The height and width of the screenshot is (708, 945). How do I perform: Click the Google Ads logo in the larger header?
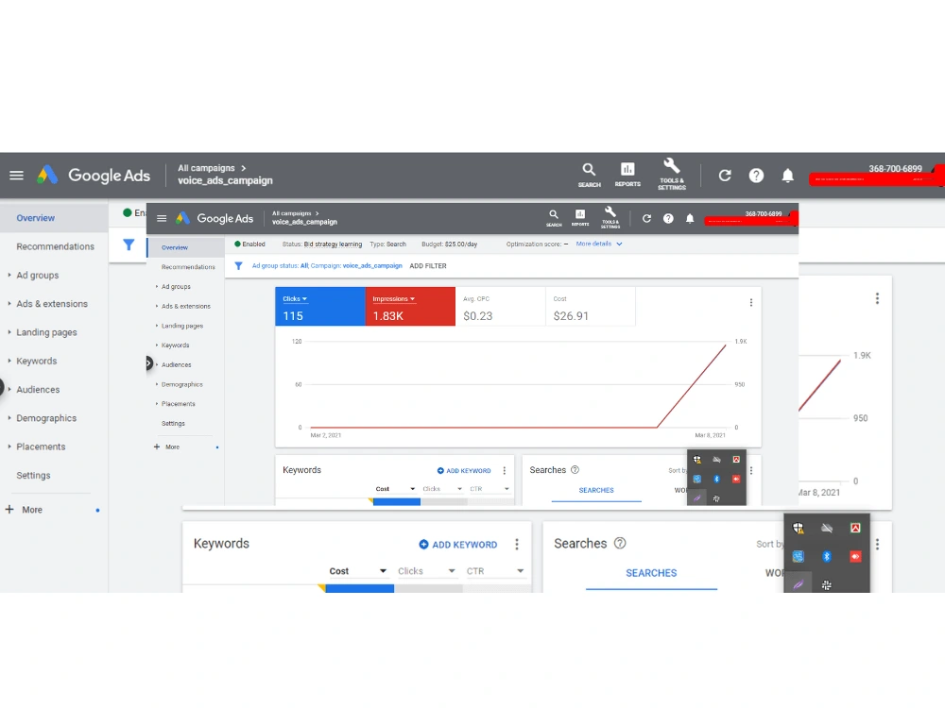tap(94, 176)
